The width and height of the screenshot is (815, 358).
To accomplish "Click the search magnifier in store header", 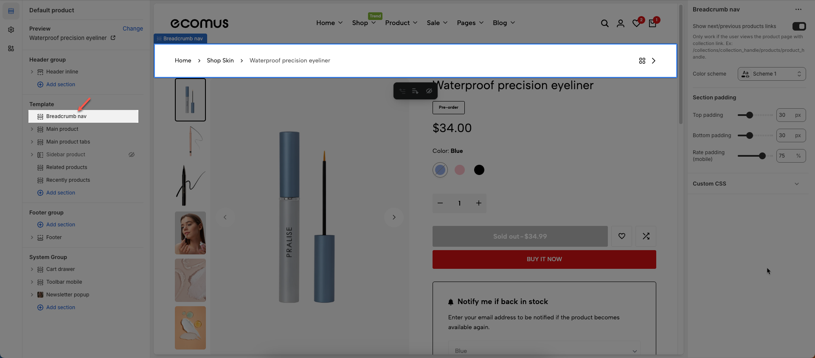I will [605, 23].
